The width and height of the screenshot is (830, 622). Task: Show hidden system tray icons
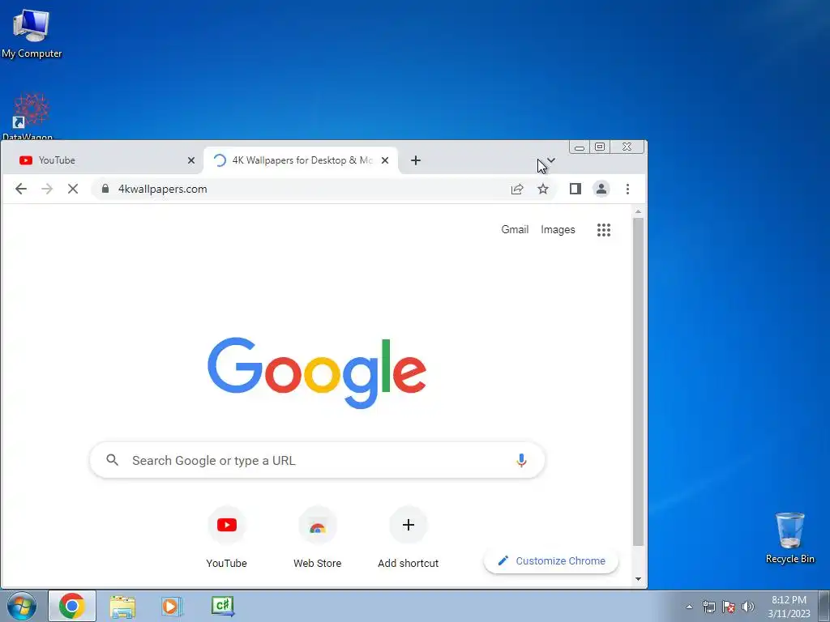(689, 607)
